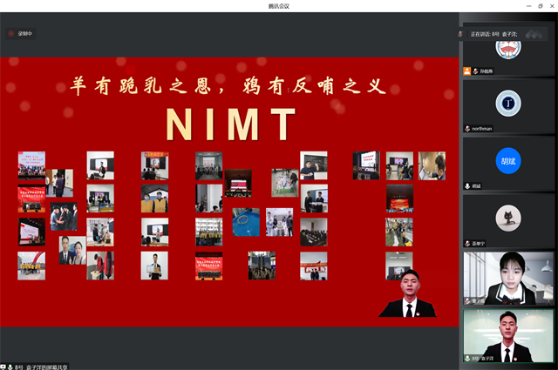The image size is (558, 370).
Task: Click the mic icon in the speaking banner
Action: click(x=461, y=33)
